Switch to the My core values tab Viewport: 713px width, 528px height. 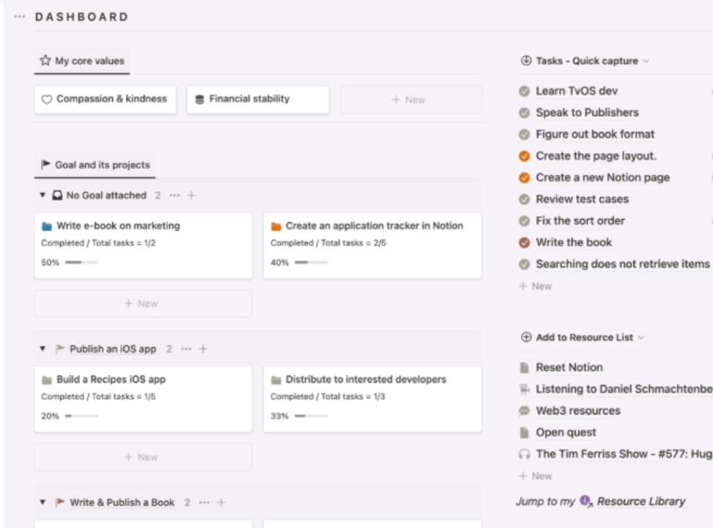(x=81, y=61)
